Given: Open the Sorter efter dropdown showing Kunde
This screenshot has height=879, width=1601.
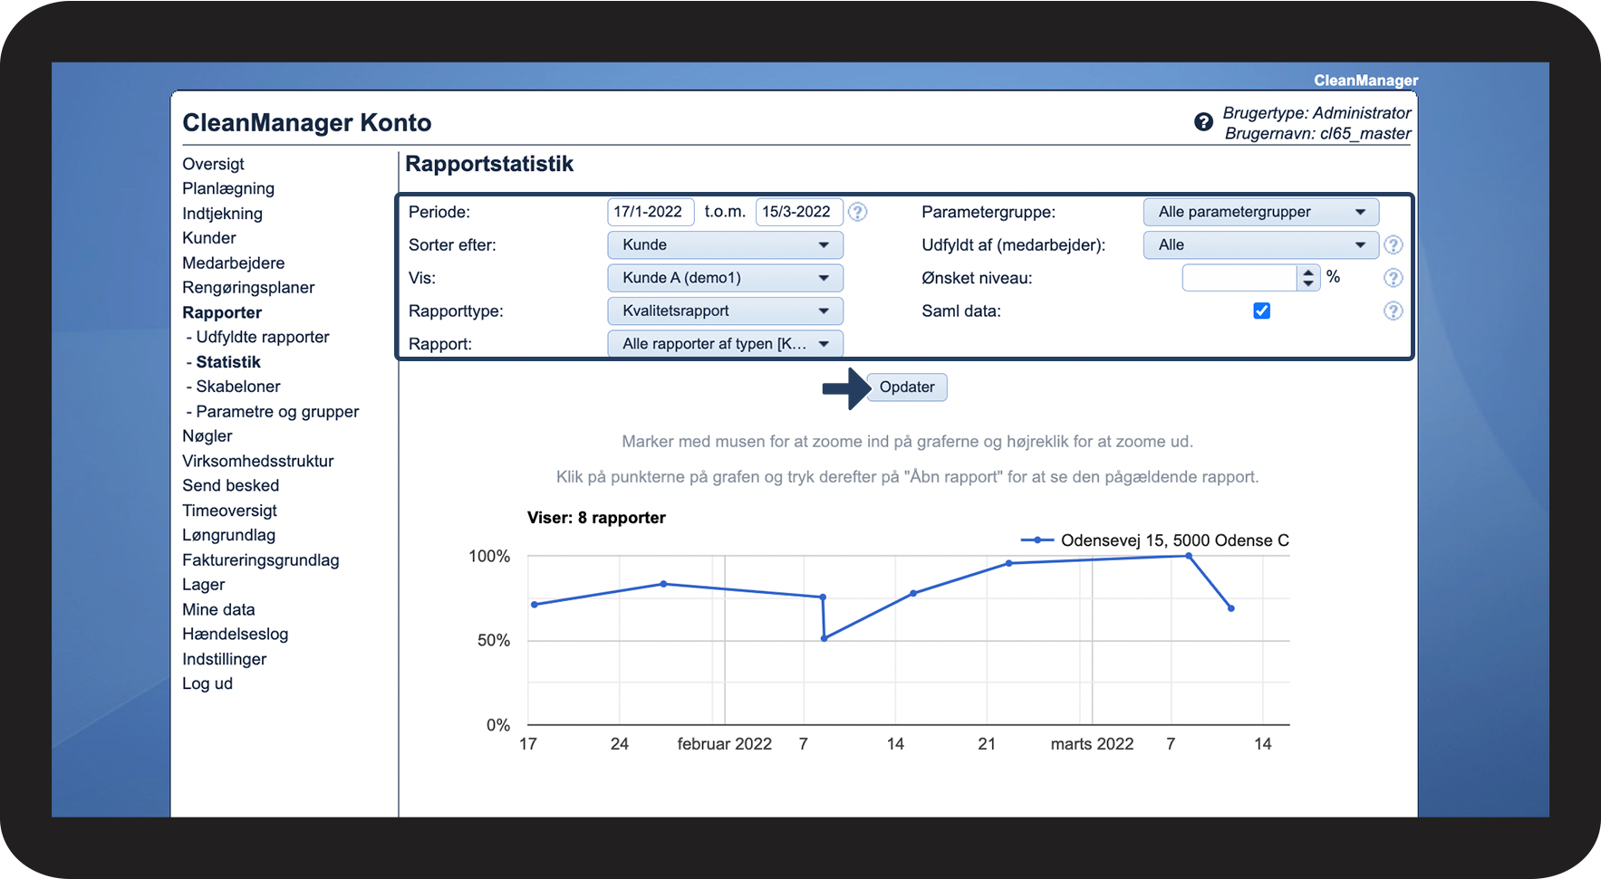Looking at the screenshot, I should click(725, 245).
